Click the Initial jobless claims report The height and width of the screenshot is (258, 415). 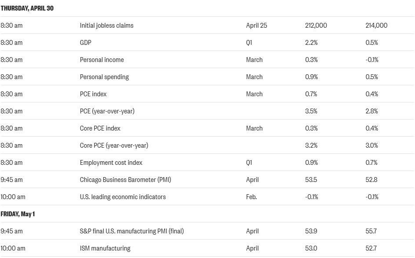pos(106,25)
